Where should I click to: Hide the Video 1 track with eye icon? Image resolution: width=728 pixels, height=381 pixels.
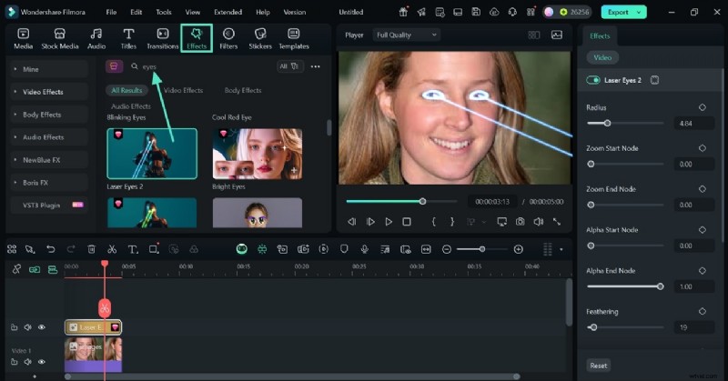42,362
